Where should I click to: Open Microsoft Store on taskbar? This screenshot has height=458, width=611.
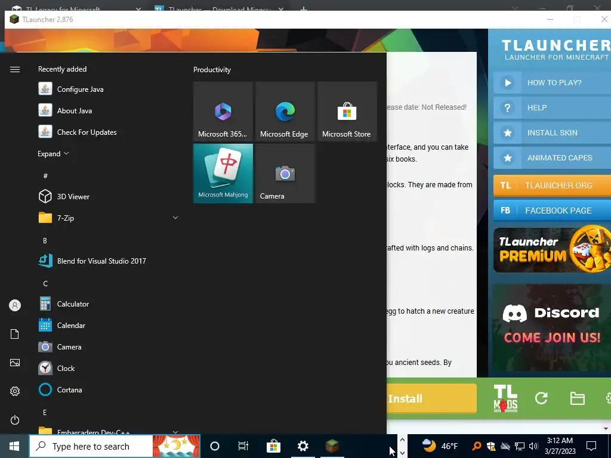pyautogui.click(x=273, y=446)
